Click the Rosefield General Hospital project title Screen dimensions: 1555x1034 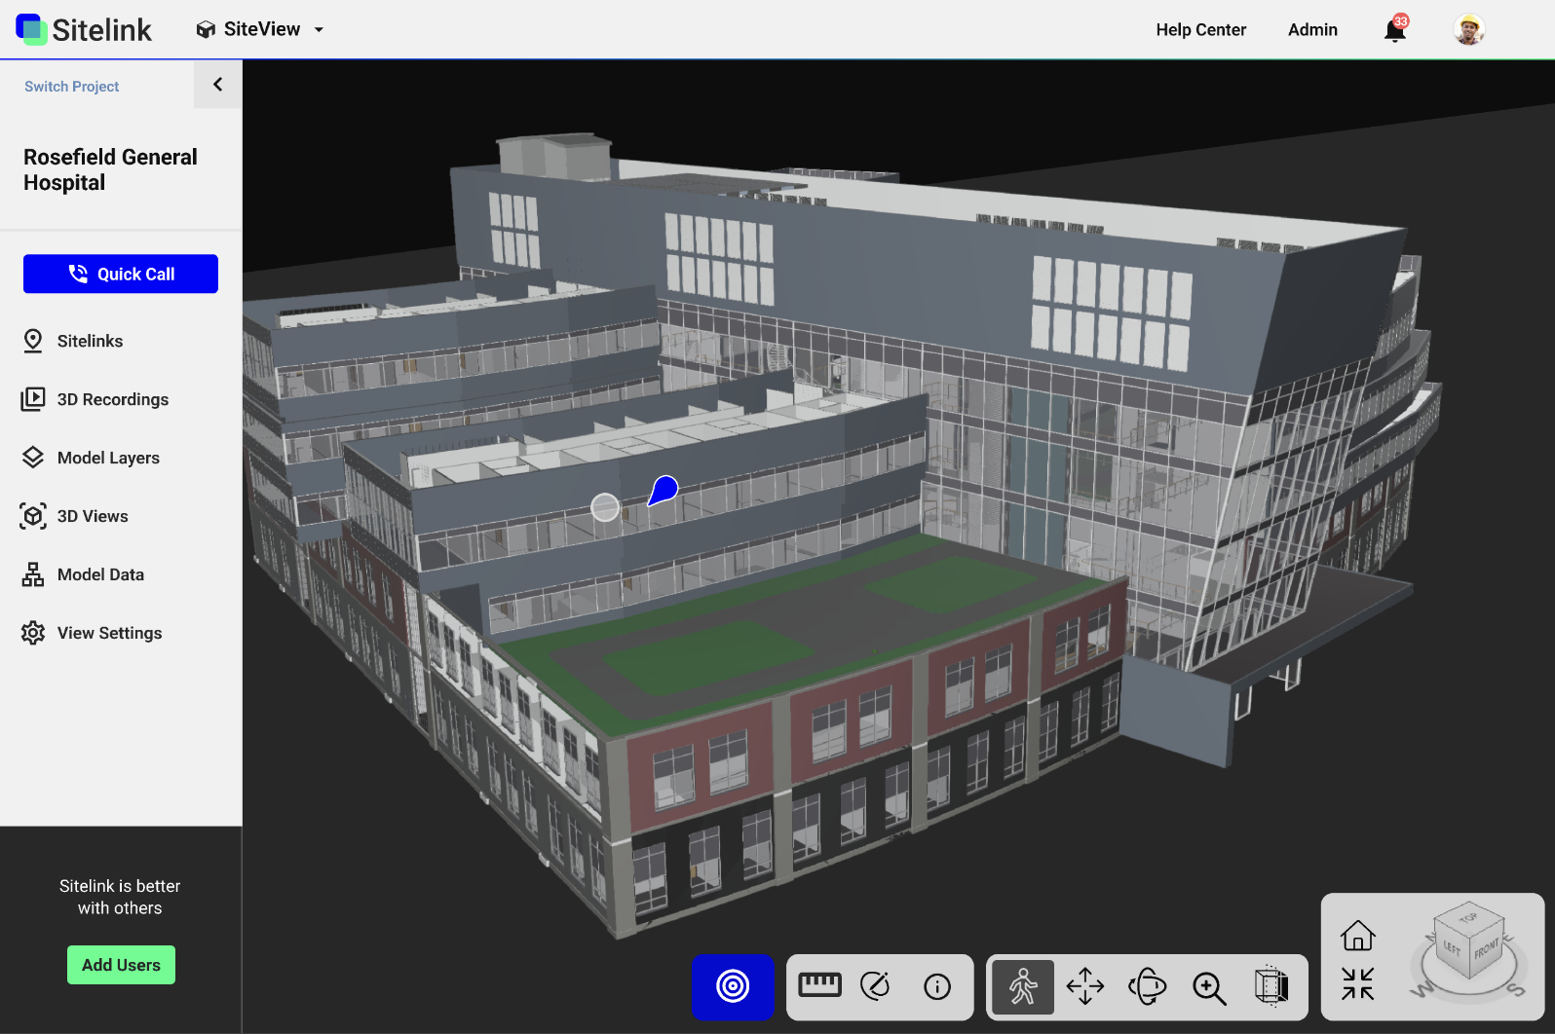(x=110, y=170)
